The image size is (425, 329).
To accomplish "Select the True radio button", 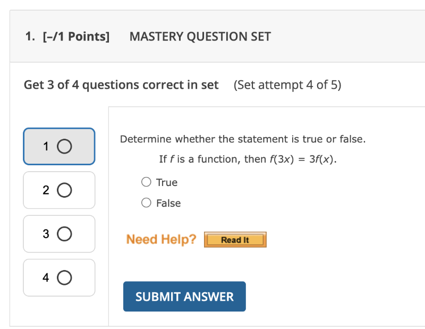I will point(146,182).
